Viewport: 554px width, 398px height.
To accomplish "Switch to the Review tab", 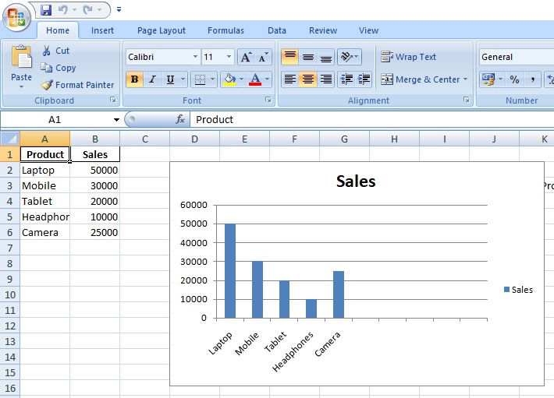I will coord(323,30).
